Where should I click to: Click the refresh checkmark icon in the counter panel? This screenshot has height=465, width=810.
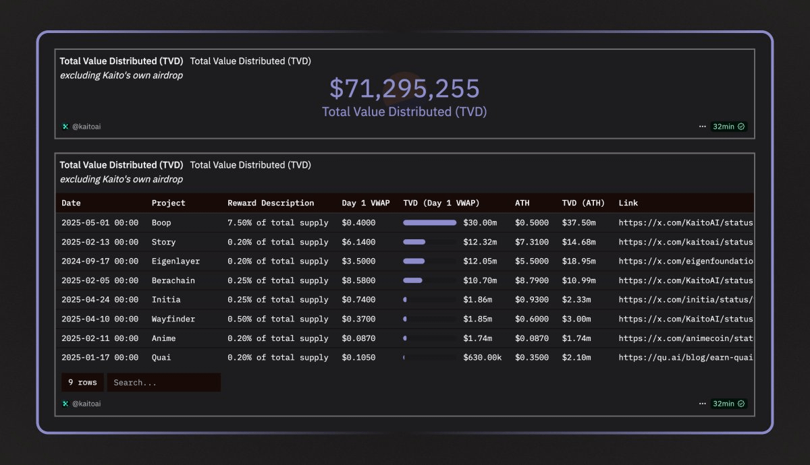tap(741, 127)
